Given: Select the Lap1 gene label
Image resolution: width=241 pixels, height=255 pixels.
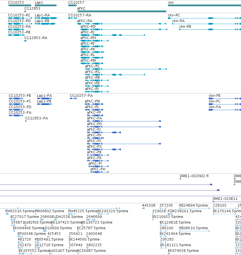Looking at the screenshot, I should click(39, 3).
